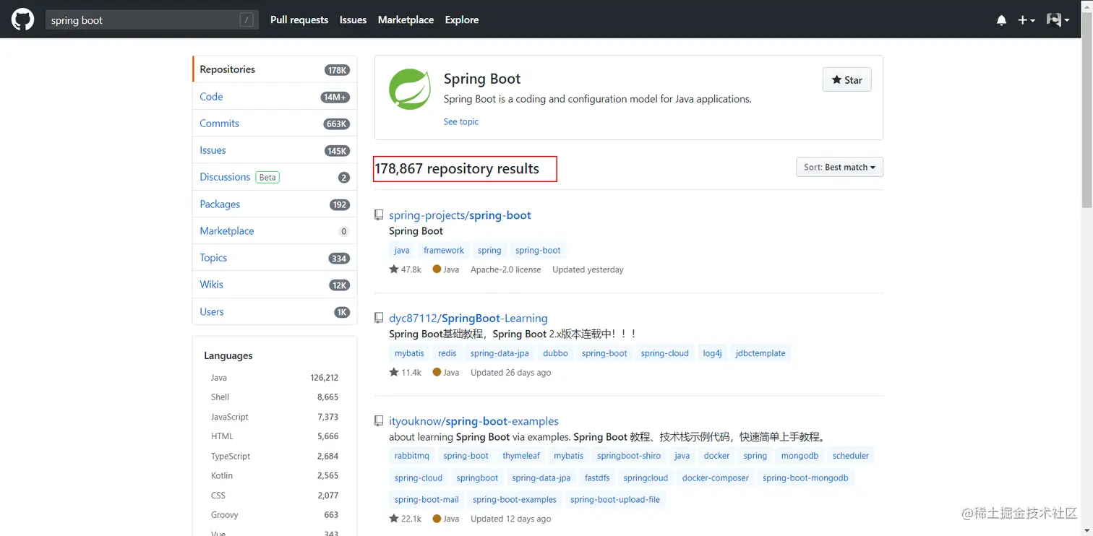The height and width of the screenshot is (536, 1093).
Task: Open Marketplace in top navigation
Action: [406, 20]
